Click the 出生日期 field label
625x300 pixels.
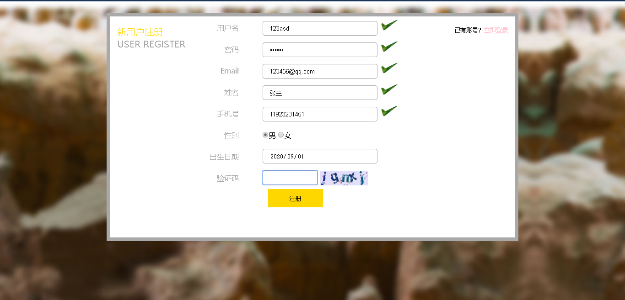(224, 157)
